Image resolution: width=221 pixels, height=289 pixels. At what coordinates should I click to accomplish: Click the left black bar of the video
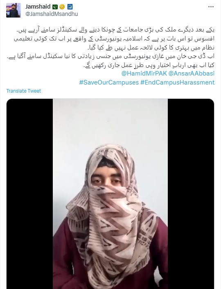[30, 194]
